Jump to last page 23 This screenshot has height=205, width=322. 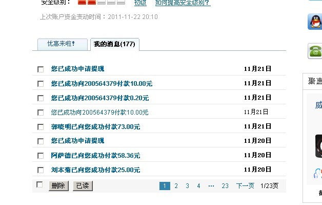225,186
